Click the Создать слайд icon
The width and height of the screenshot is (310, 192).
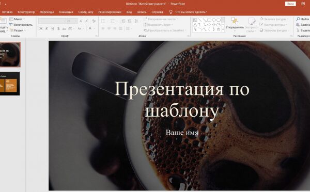coord(3,21)
